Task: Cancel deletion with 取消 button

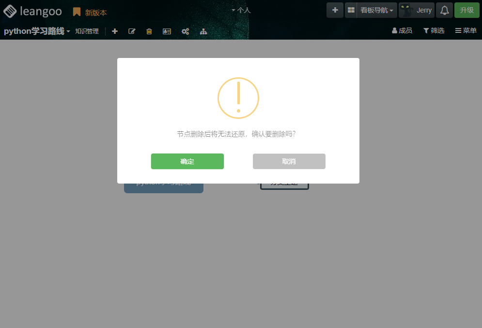Action: pyautogui.click(x=289, y=161)
